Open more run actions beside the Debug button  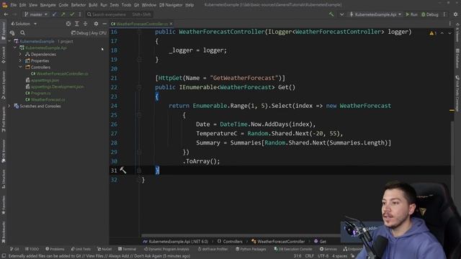[444, 14]
